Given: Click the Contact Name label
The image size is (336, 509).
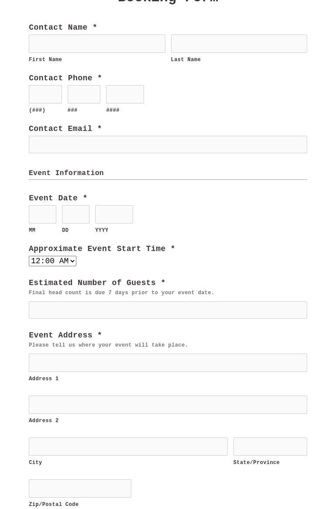Looking at the screenshot, I should 58,28.
